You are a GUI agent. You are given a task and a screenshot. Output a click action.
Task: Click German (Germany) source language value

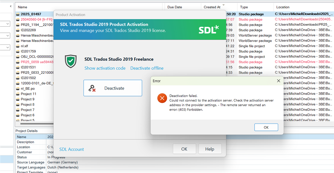pos(63,162)
